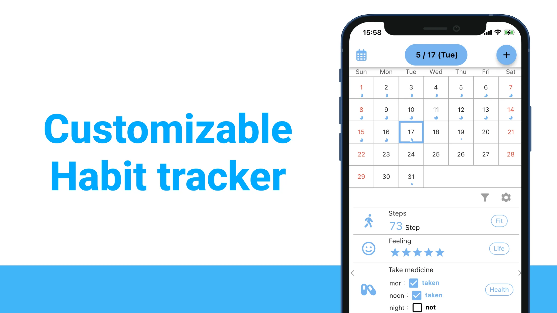Tap the calendar grid icon
557x313 pixels.
tap(361, 54)
